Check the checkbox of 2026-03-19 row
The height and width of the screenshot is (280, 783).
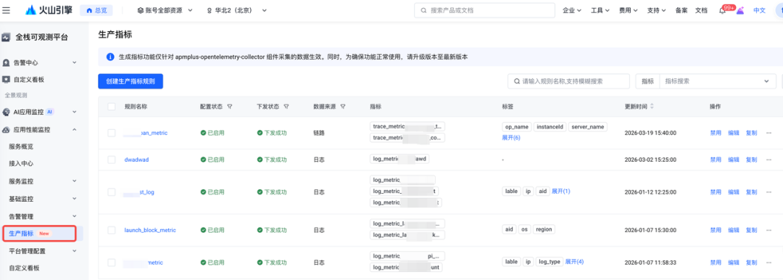112,133
